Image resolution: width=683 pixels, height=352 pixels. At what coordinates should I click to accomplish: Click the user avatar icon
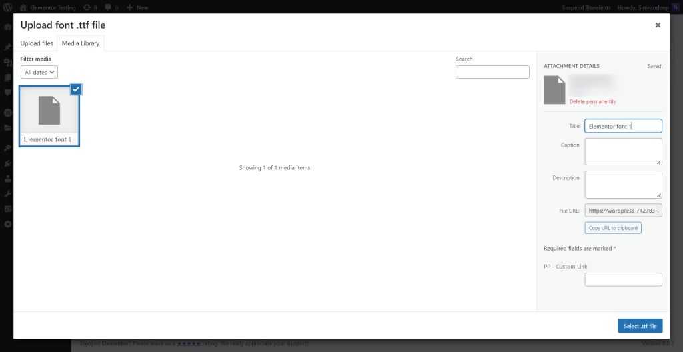click(x=675, y=7)
